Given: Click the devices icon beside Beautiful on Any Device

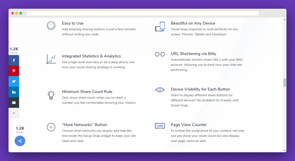Looking at the screenshot, I should click(x=160, y=26).
